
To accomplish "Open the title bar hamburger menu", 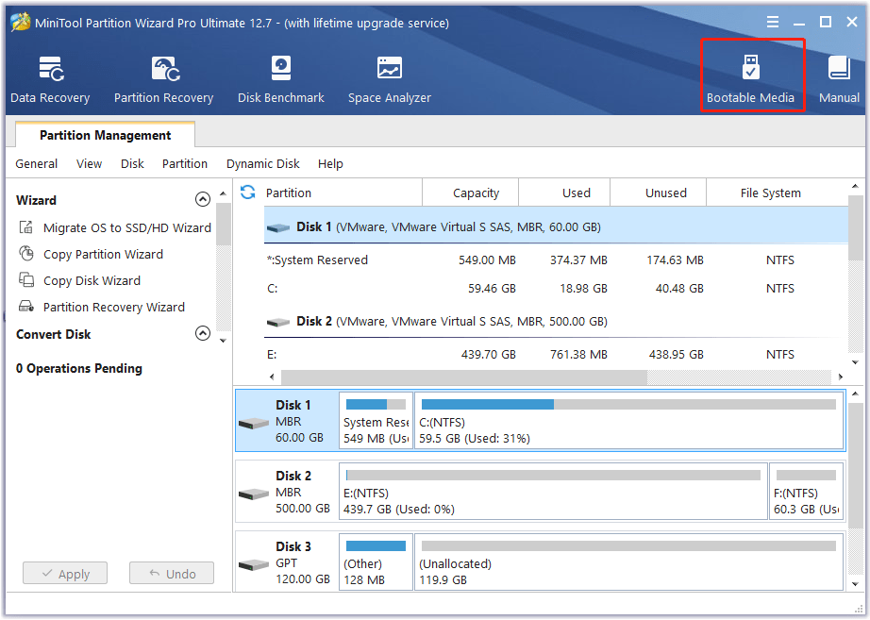I will point(772,22).
